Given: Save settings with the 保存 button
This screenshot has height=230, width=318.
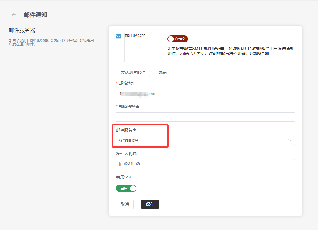Looking at the screenshot, I should tap(150, 204).
